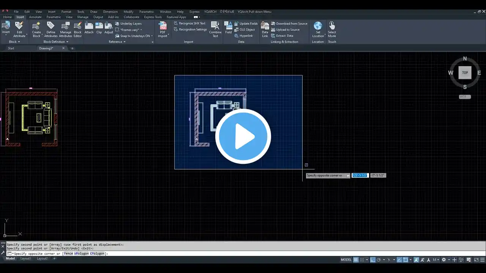The width and height of the screenshot is (486, 273).
Task: Click the TOP face of the ViewCube
Action: coord(465,72)
